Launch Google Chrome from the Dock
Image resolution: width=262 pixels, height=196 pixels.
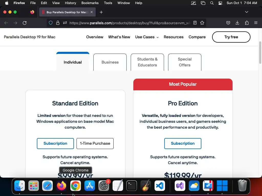point(75,186)
